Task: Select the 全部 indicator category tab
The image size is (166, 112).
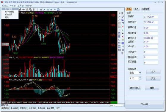Action: click(9, 102)
